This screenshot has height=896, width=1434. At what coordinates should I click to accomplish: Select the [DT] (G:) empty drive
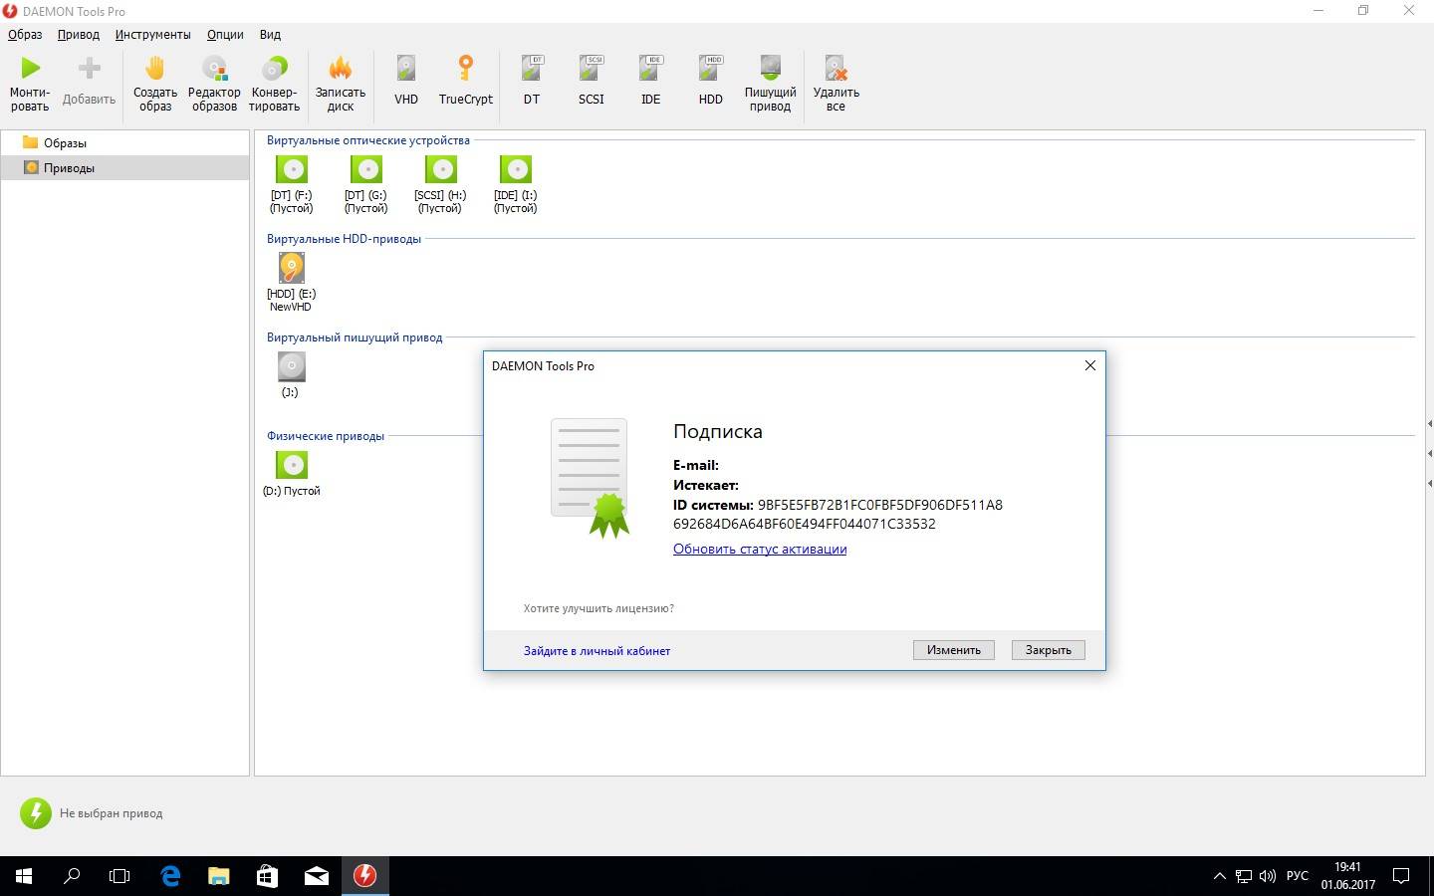tap(366, 169)
